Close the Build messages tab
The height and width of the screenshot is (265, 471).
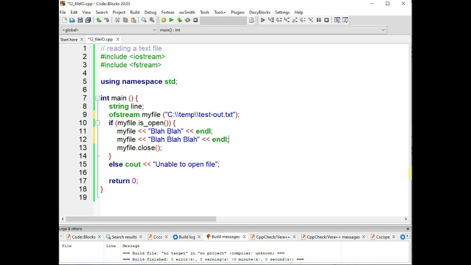tap(244, 237)
